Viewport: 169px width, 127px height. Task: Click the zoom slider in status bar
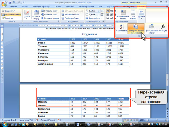[157, 120]
